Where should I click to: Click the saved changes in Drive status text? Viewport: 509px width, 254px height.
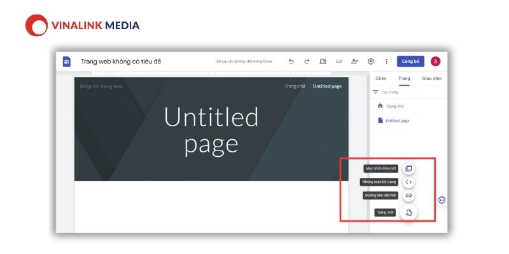point(244,61)
